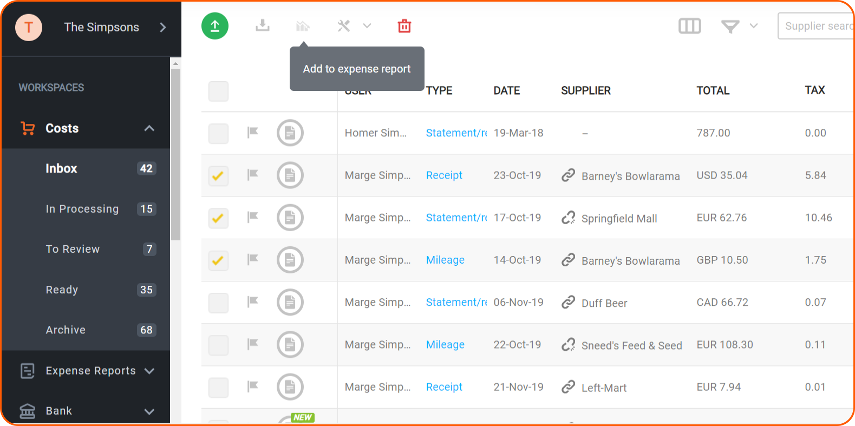Uncheck the 23-Oct-19 Receipt row checkbox
This screenshot has width=855, height=426.
point(218,176)
